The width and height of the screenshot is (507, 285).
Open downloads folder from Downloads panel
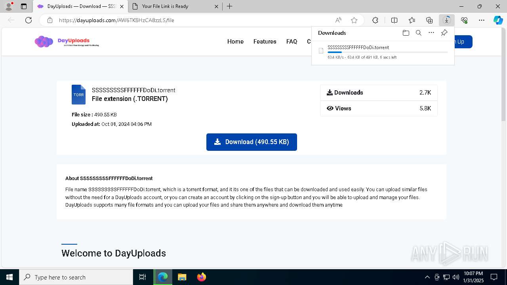406,33
